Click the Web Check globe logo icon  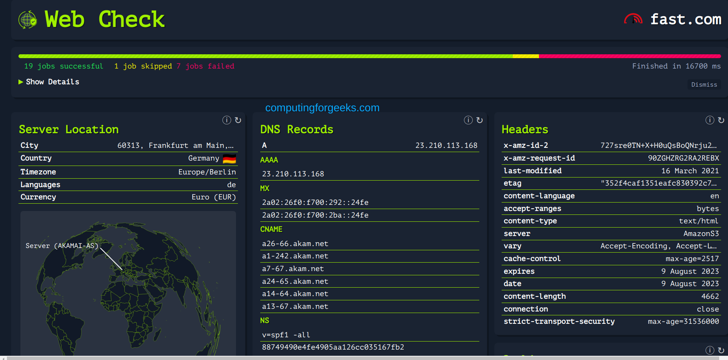[x=27, y=19]
